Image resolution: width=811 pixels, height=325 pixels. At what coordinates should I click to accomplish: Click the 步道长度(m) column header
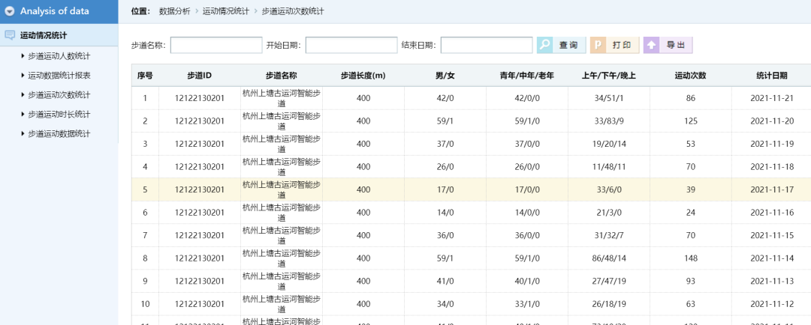(x=363, y=76)
